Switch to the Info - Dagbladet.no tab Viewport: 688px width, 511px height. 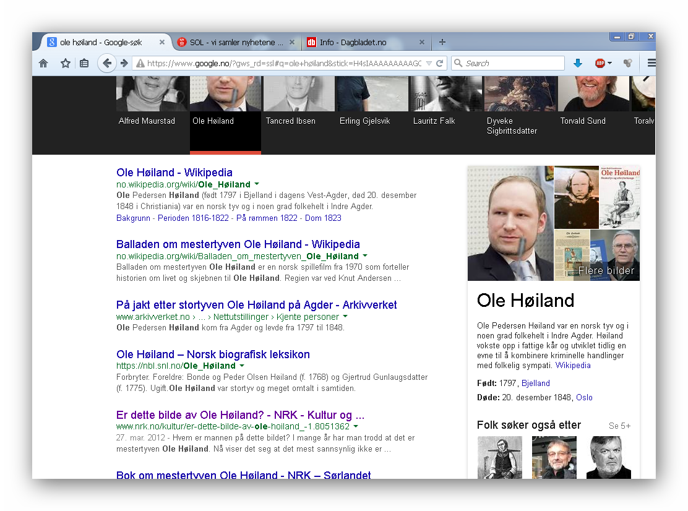[x=366, y=42]
